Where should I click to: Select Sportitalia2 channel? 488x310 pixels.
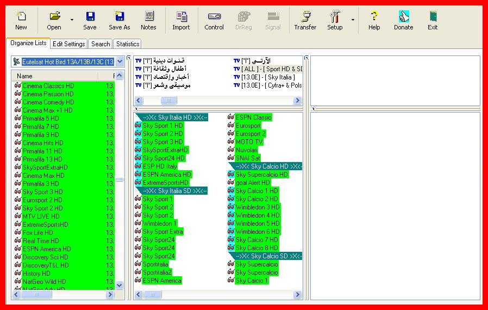click(x=157, y=272)
